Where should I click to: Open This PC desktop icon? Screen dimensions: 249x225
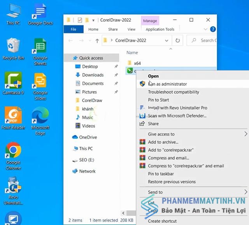click(13, 15)
